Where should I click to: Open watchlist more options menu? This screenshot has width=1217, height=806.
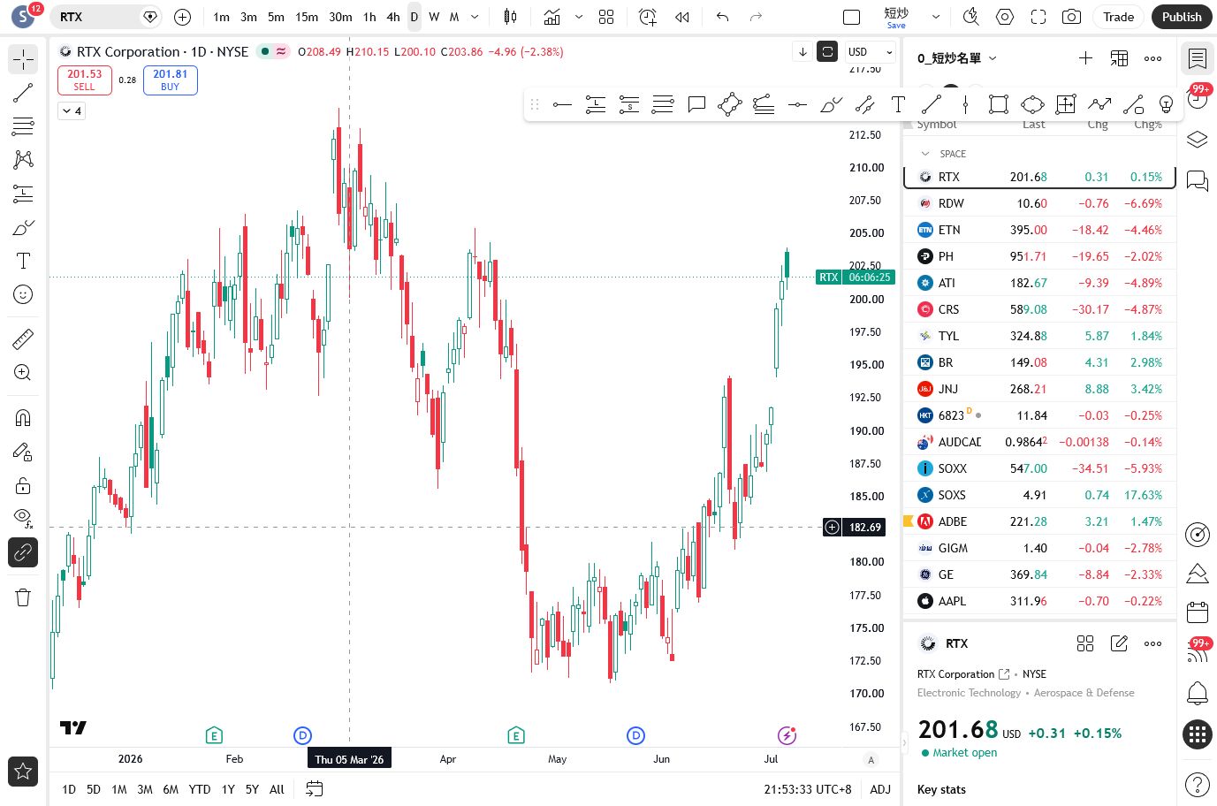[x=1153, y=58]
